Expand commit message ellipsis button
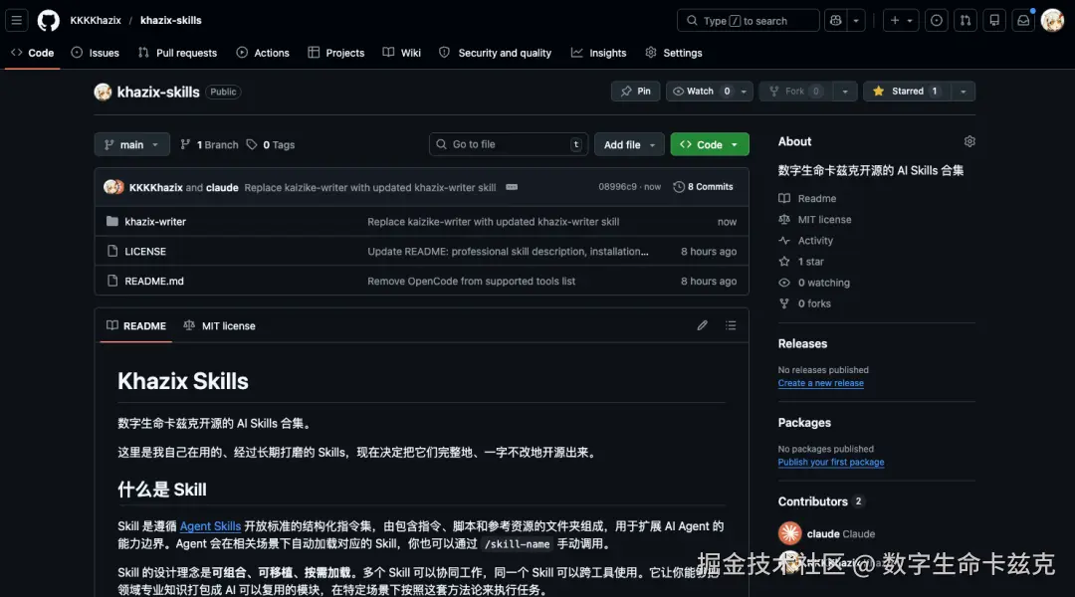This screenshot has height=597, width=1075. (512, 187)
